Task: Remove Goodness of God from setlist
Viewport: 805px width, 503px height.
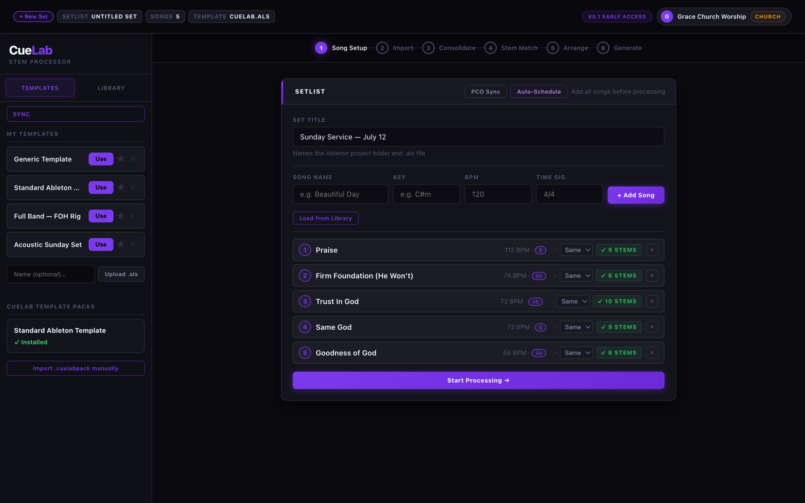Action: point(652,353)
